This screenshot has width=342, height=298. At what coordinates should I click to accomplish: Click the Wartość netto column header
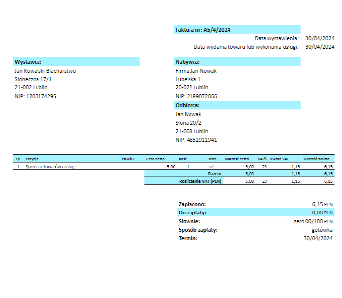(x=237, y=159)
